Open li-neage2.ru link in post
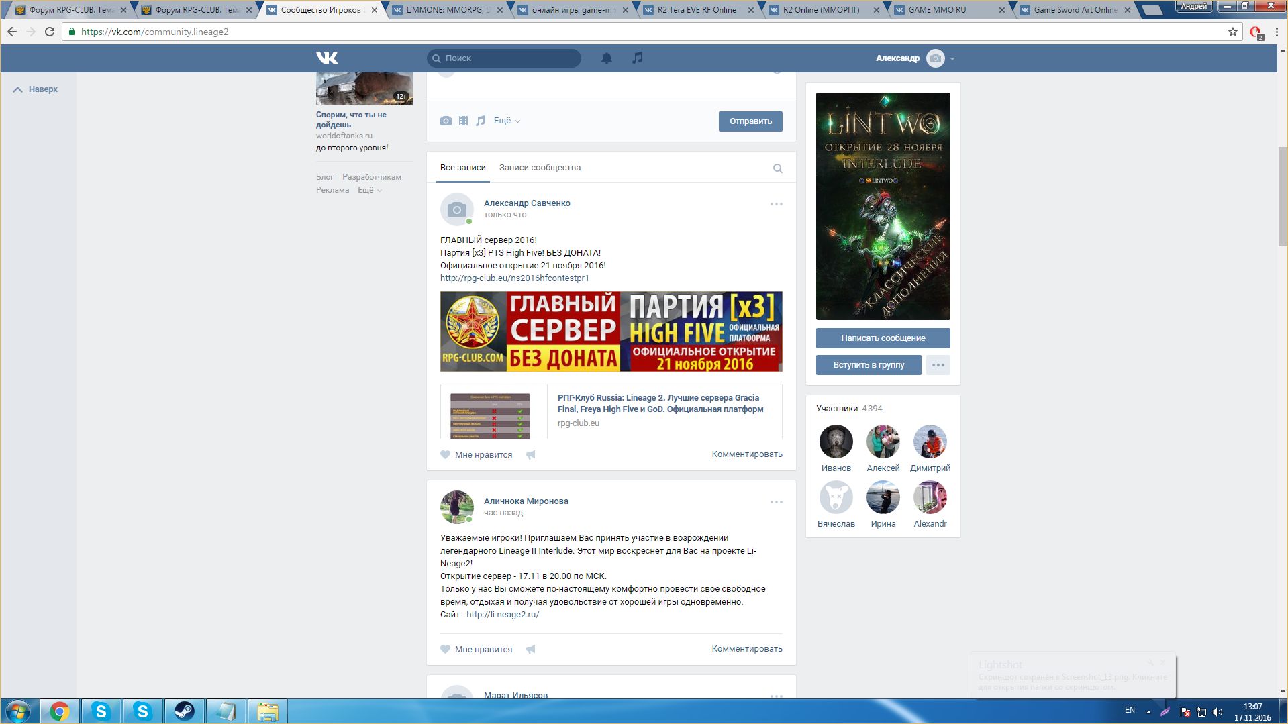 point(503,614)
